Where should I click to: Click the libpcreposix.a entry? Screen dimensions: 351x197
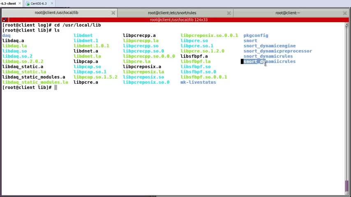click(x=142, y=66)
